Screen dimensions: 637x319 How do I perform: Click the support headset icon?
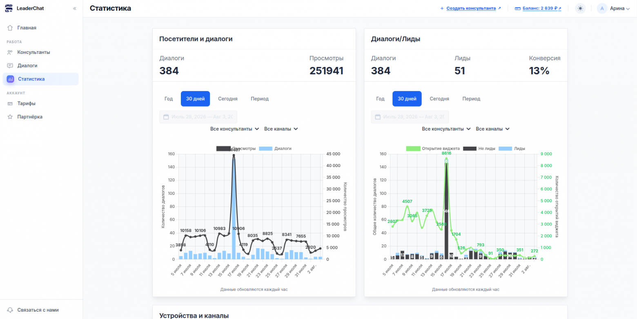(x=10, y=310)
